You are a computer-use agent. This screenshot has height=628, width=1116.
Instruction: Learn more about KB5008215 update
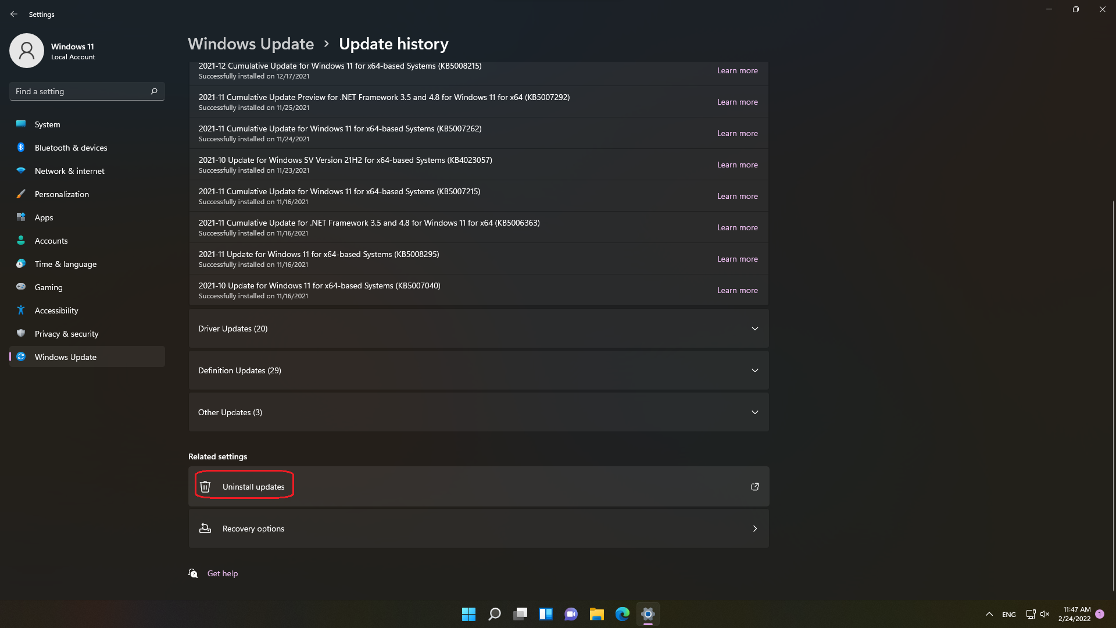737,70
